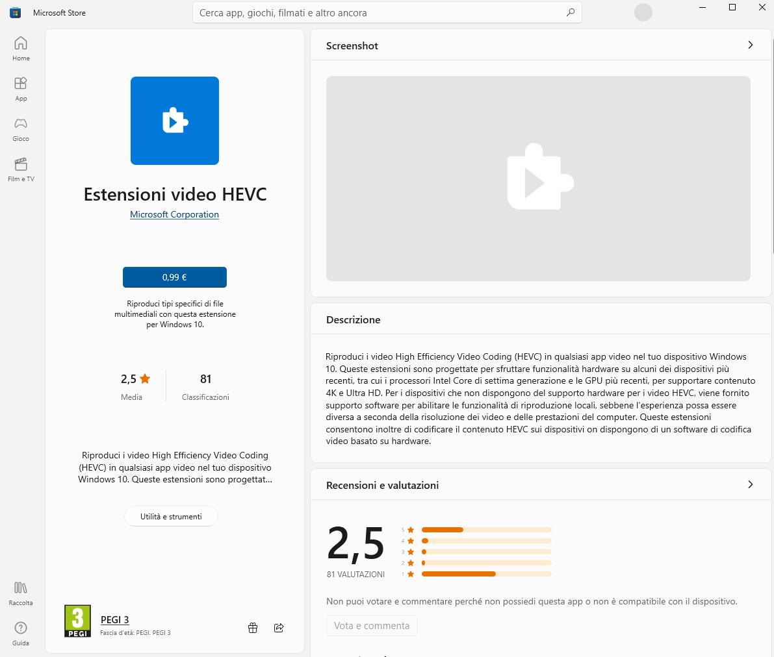774x657 pixels.
Task: Click the 5-star rating bar
Action: (x=486, y=530)
